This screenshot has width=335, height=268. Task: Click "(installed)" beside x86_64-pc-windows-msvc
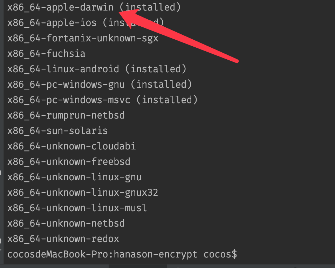(x=167, y=100)
